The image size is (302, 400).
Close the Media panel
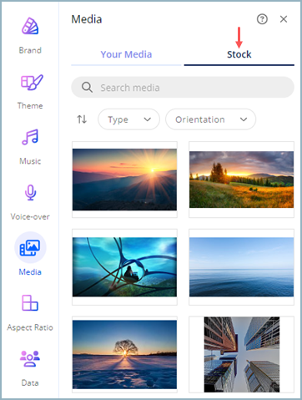click(x=284, y=19)
